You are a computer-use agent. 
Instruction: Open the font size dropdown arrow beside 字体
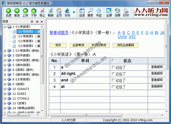(74, 12)
